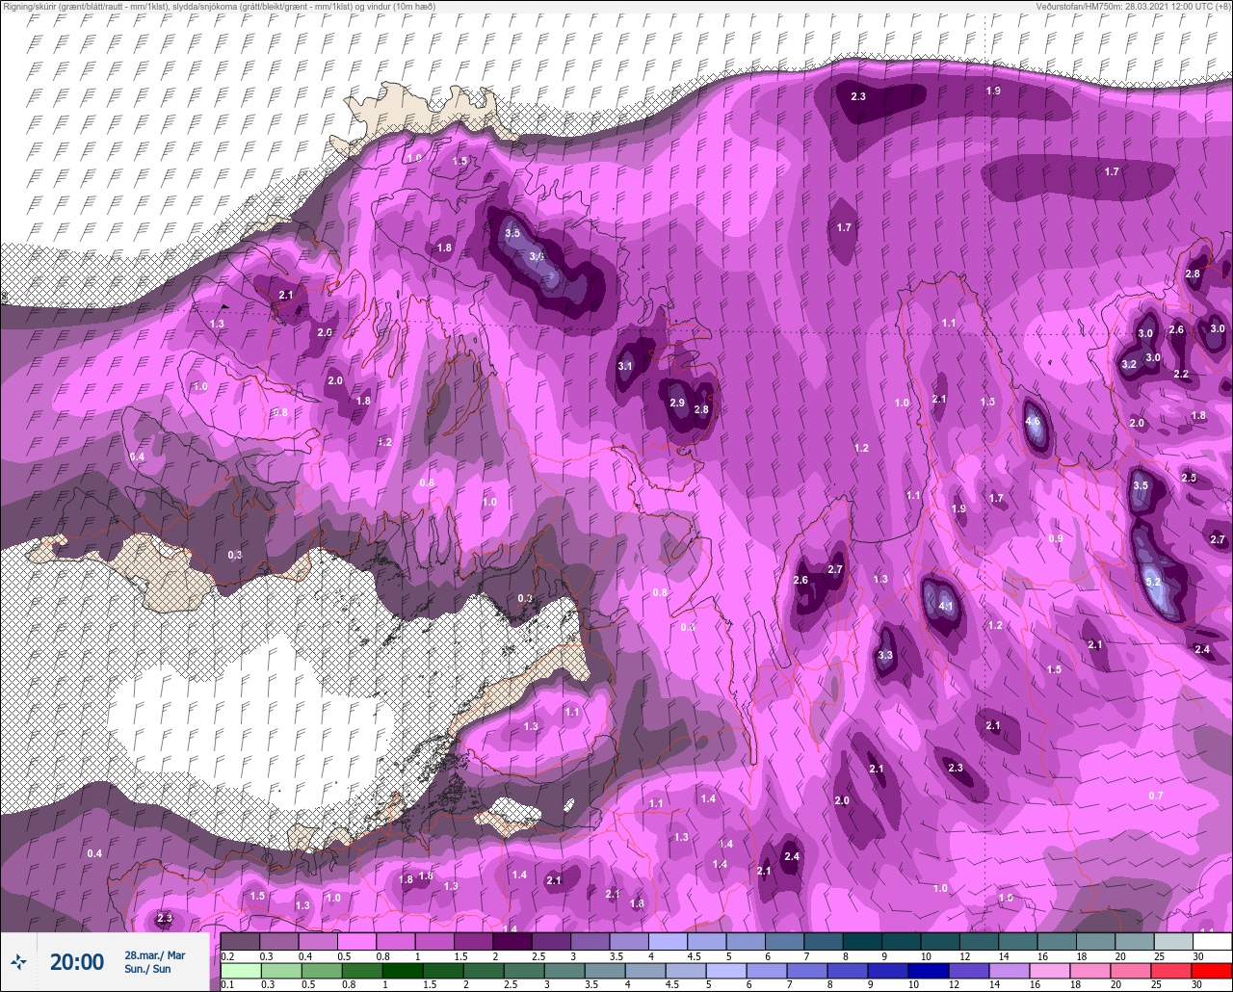Select pale lavender 4 swatch in snow legend
1233x992 pixels.
click(667, 941)
